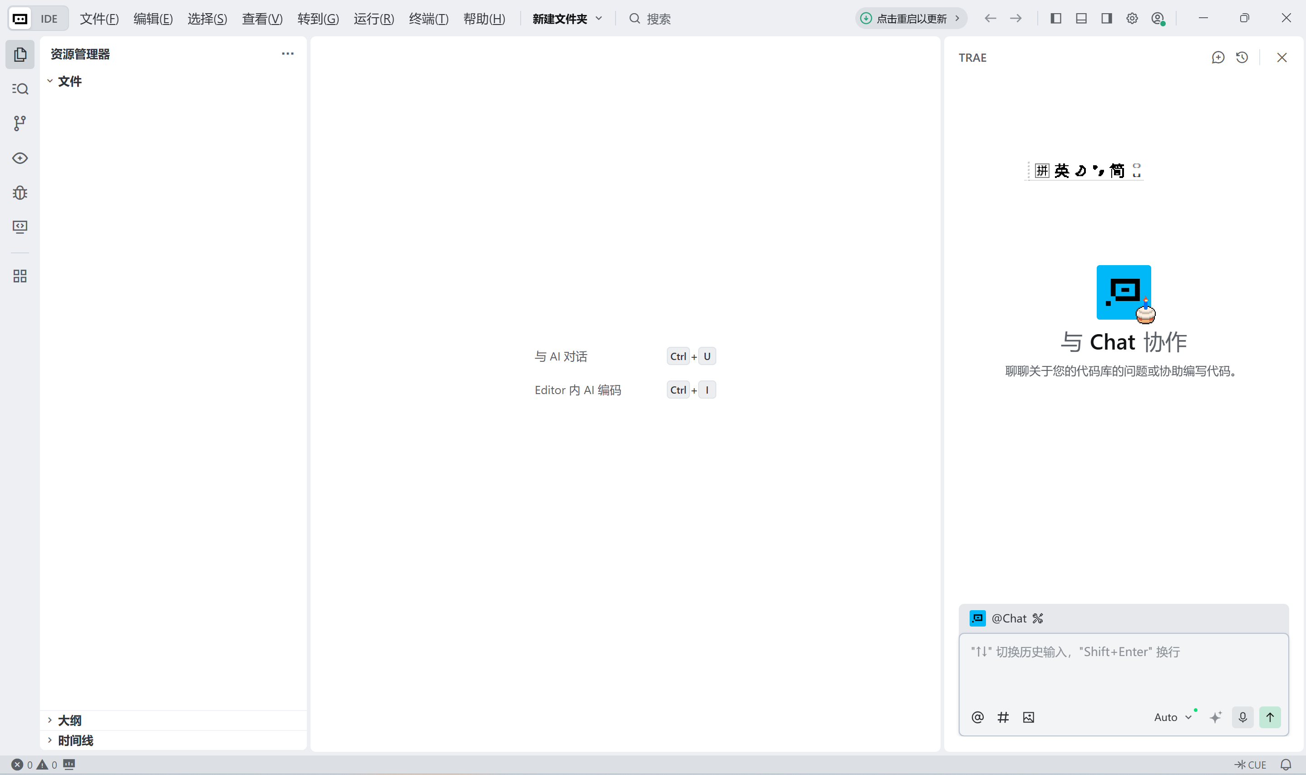Click the Remote Explorer monitor icon

pos(20,227)
